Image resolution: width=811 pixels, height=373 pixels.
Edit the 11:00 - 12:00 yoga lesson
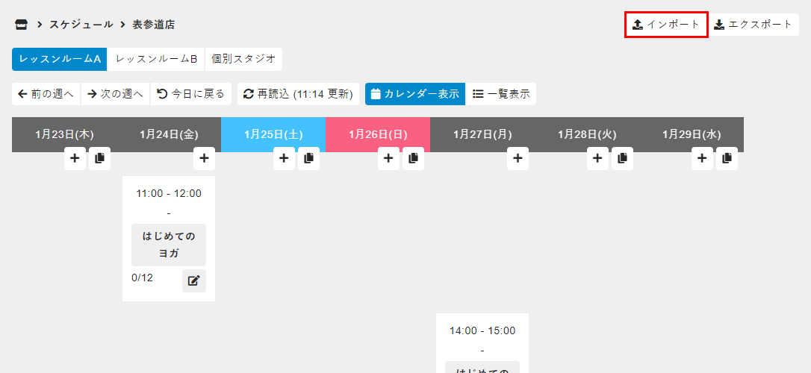coord(193,280)
